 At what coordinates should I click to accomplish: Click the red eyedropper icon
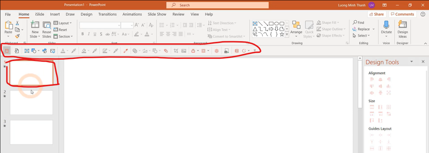(x=125, y=51)
